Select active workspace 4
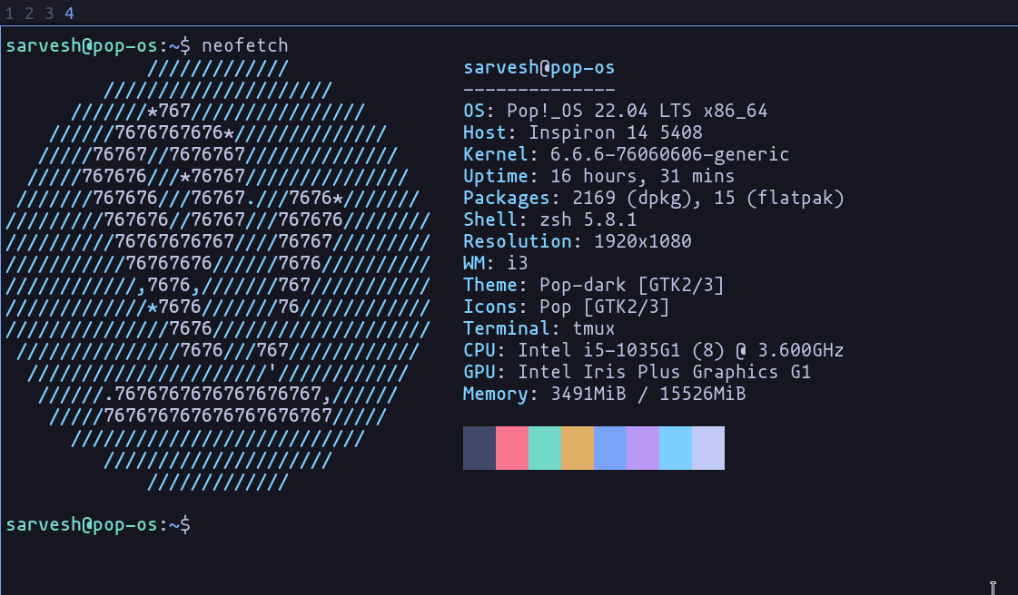 [69, 13]
